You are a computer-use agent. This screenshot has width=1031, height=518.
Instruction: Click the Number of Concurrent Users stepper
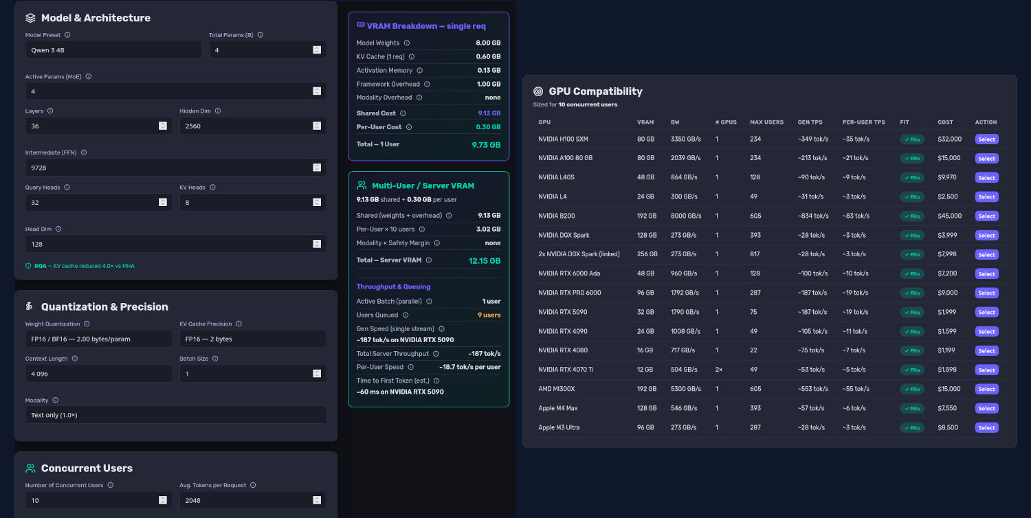tap(163, 500)
